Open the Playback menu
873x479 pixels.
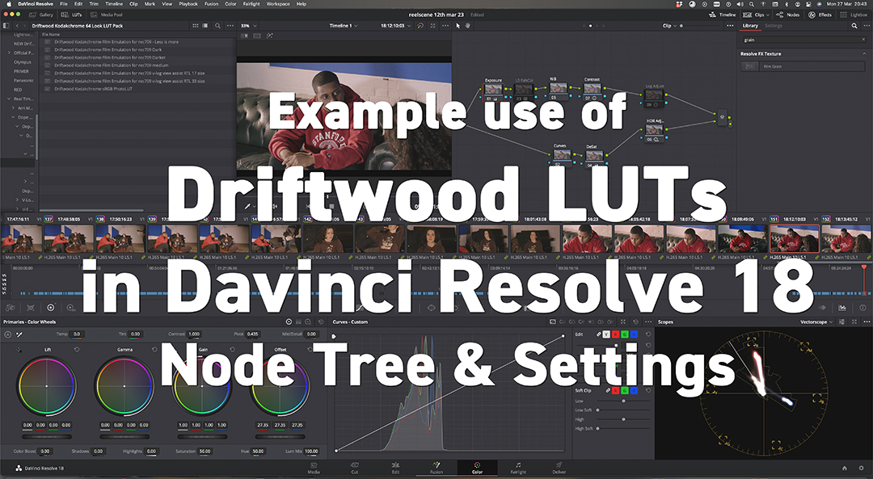pos(188,4)
